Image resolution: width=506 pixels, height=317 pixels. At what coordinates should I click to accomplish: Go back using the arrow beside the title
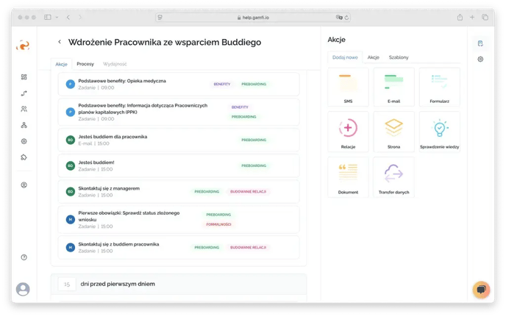tap(60, 43)
